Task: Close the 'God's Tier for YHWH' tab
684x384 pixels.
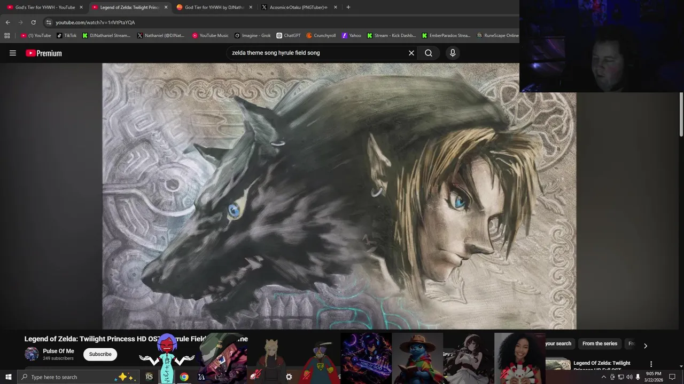Action: pyautogui.click(x=81, y=7)
